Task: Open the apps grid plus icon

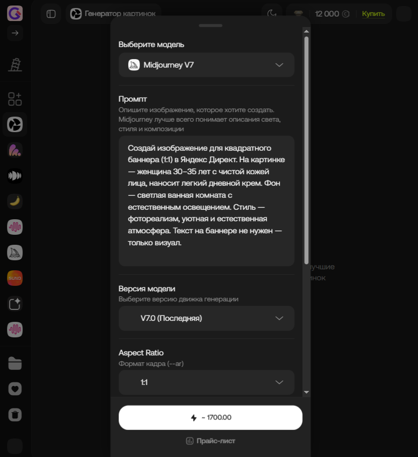Action: point(15,99)
